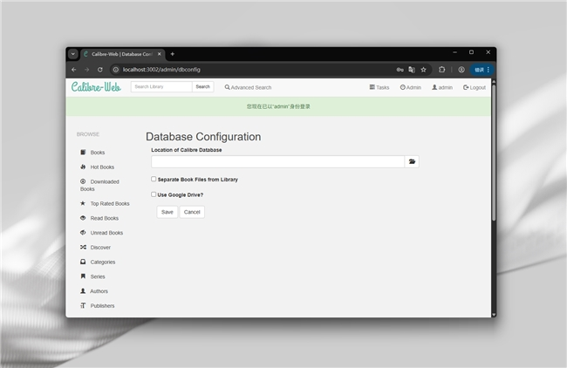
Task: Open the Admin page from the navbar
Action: (x=411, y=87)
